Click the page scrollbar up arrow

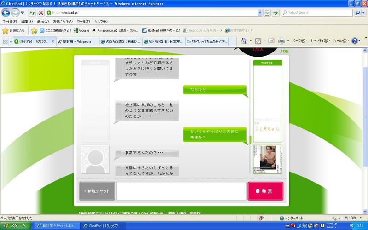point(365,50)
